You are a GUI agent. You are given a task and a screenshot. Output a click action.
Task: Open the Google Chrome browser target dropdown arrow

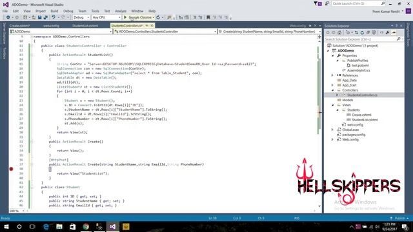pos(154,17)
